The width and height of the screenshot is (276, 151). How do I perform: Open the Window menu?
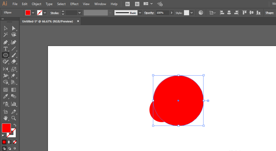(x=100, y=4)
